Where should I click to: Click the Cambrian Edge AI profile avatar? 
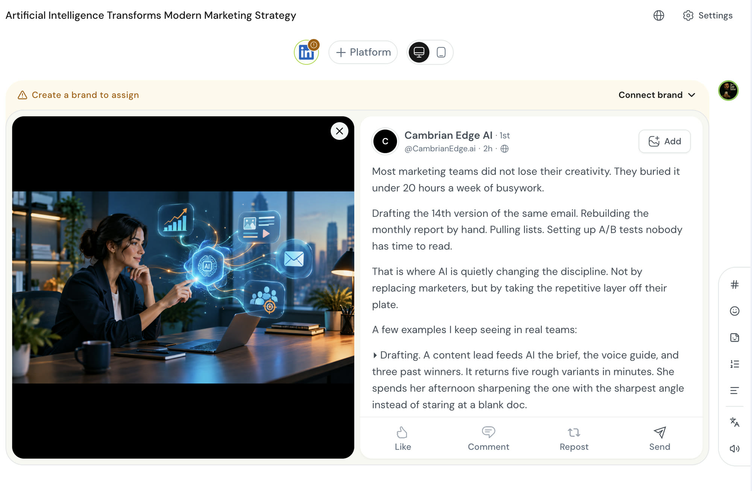click(385, 141)
